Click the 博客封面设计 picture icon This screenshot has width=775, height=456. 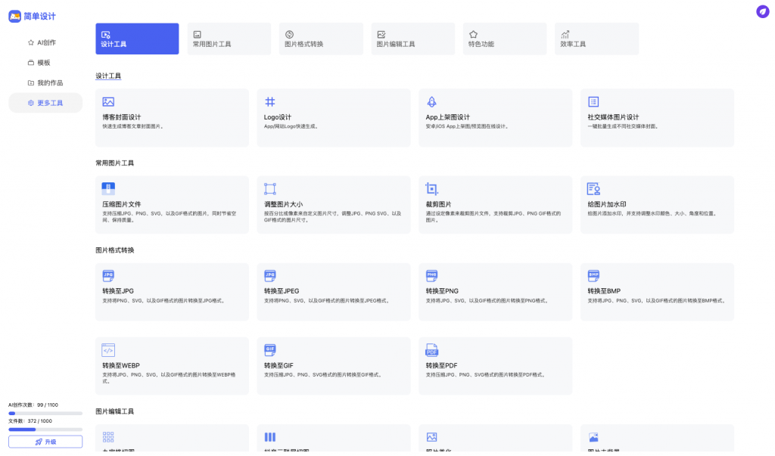point(108,102)
